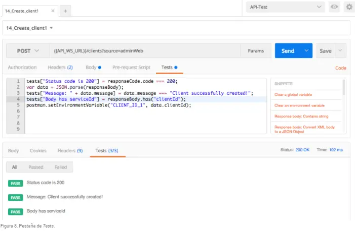
Task: Insert 'Clear an environment variable' snippet
Action: coord(299,105)
